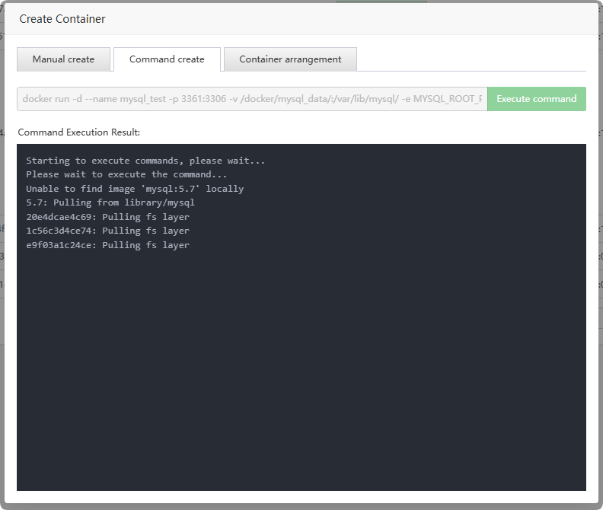
Task: Click the Create Container dialog title
Action: (x=62, y=19)
